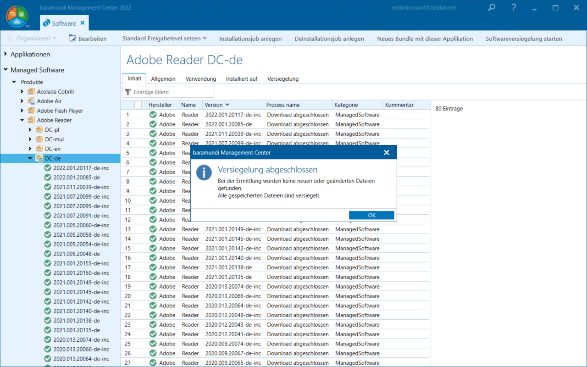
Task: Click the help question mark icon
Action: coord(514,8)
